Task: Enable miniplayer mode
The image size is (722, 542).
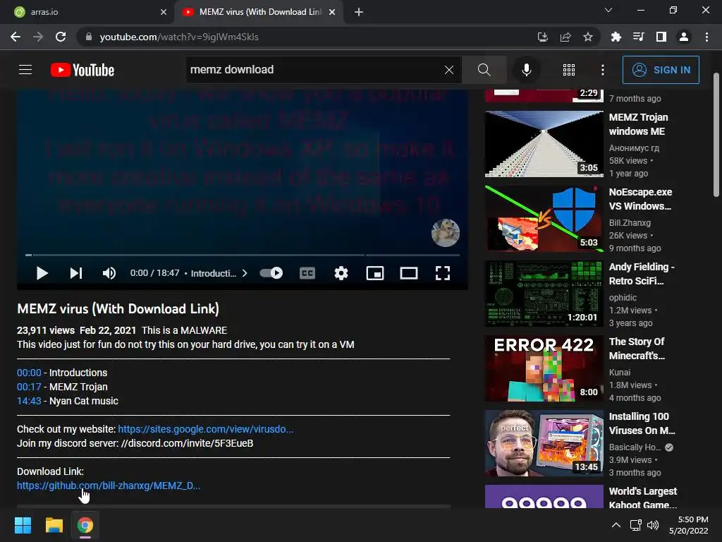Action: pos(375,273)
